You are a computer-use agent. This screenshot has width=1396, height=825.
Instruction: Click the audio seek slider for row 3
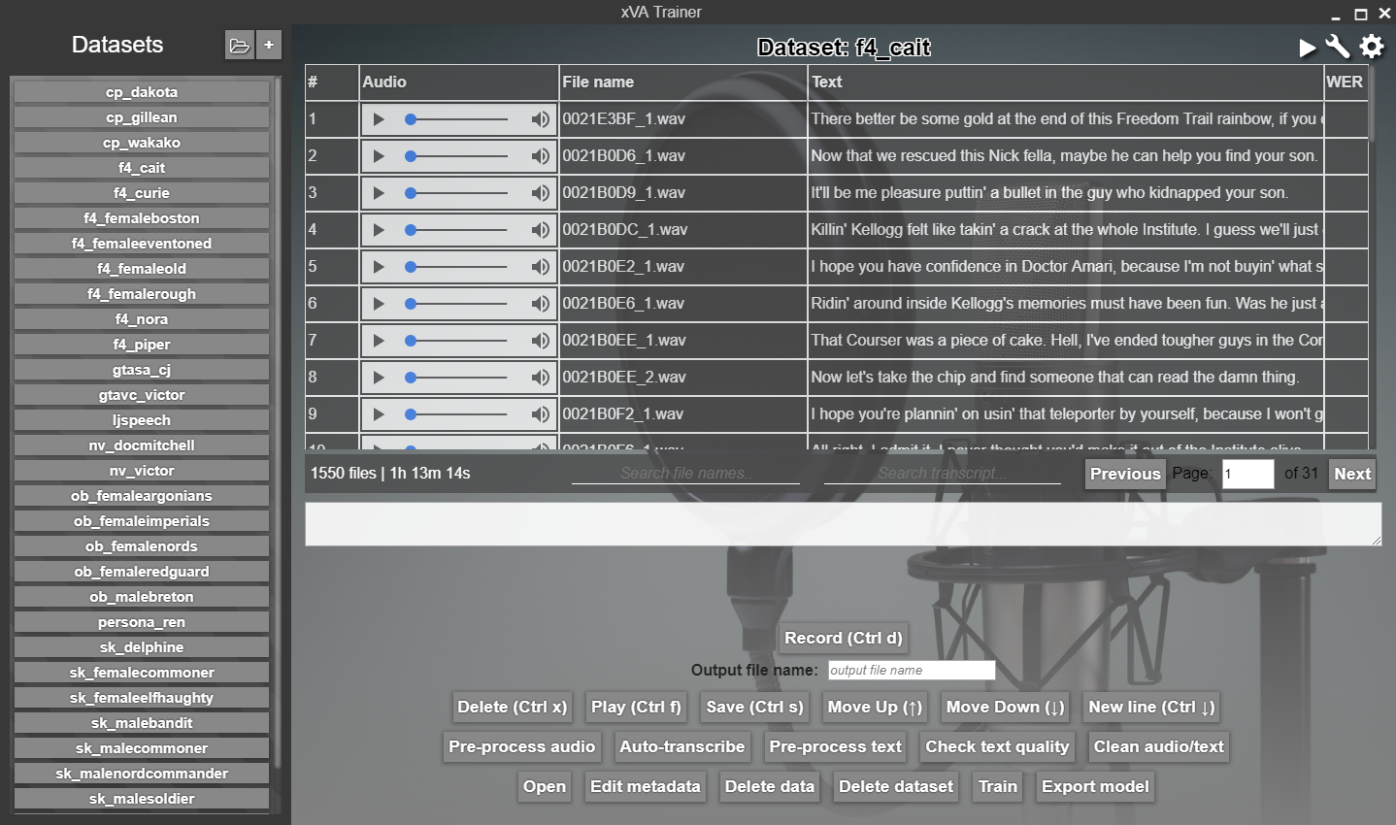tap(458, 193)
